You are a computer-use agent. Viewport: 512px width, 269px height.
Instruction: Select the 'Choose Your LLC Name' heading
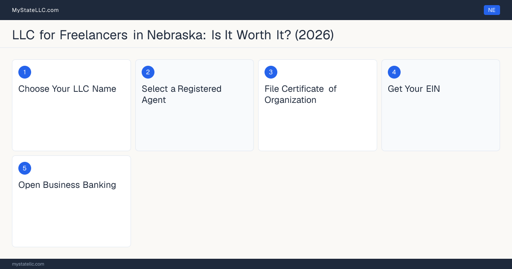(67, 89)
